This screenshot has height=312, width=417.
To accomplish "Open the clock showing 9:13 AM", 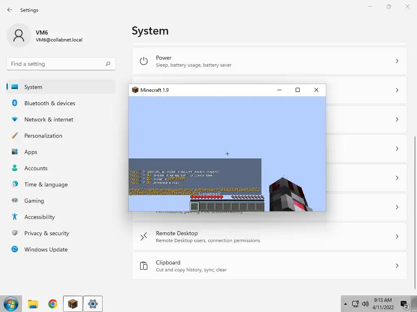I will [383, 304].
